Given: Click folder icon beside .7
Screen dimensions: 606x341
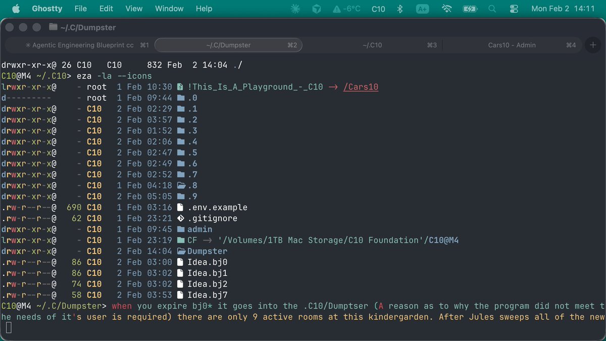Looking at the screenshot, I should (181, 175).
